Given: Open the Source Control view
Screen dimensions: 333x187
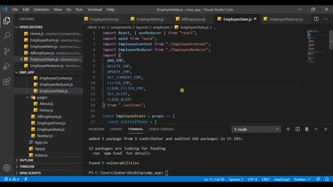Looking at the screenshot, I should click(x=7, y=51).
